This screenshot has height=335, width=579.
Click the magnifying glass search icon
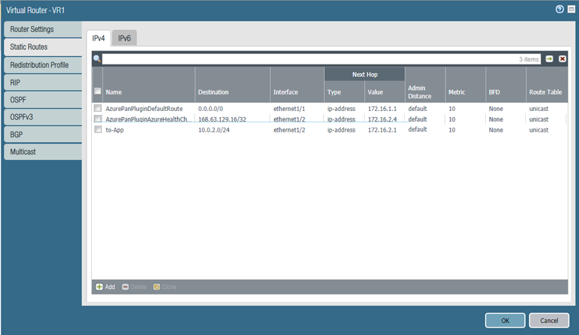tap(97, 59)
